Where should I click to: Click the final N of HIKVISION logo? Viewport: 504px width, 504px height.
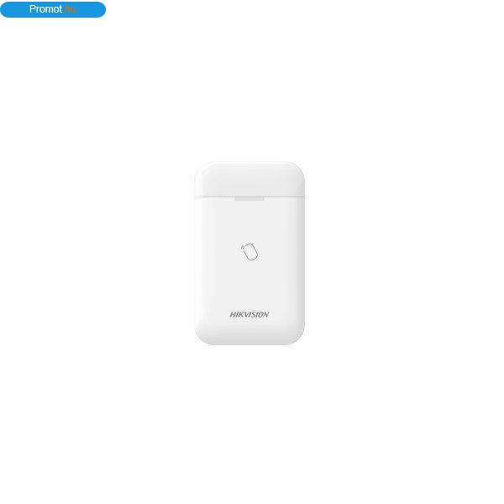[265, 314]
